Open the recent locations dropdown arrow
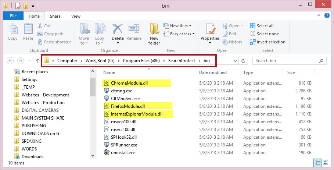Image resolution: width=334 pixels, height=170 pixels. (x=30, y=61)
